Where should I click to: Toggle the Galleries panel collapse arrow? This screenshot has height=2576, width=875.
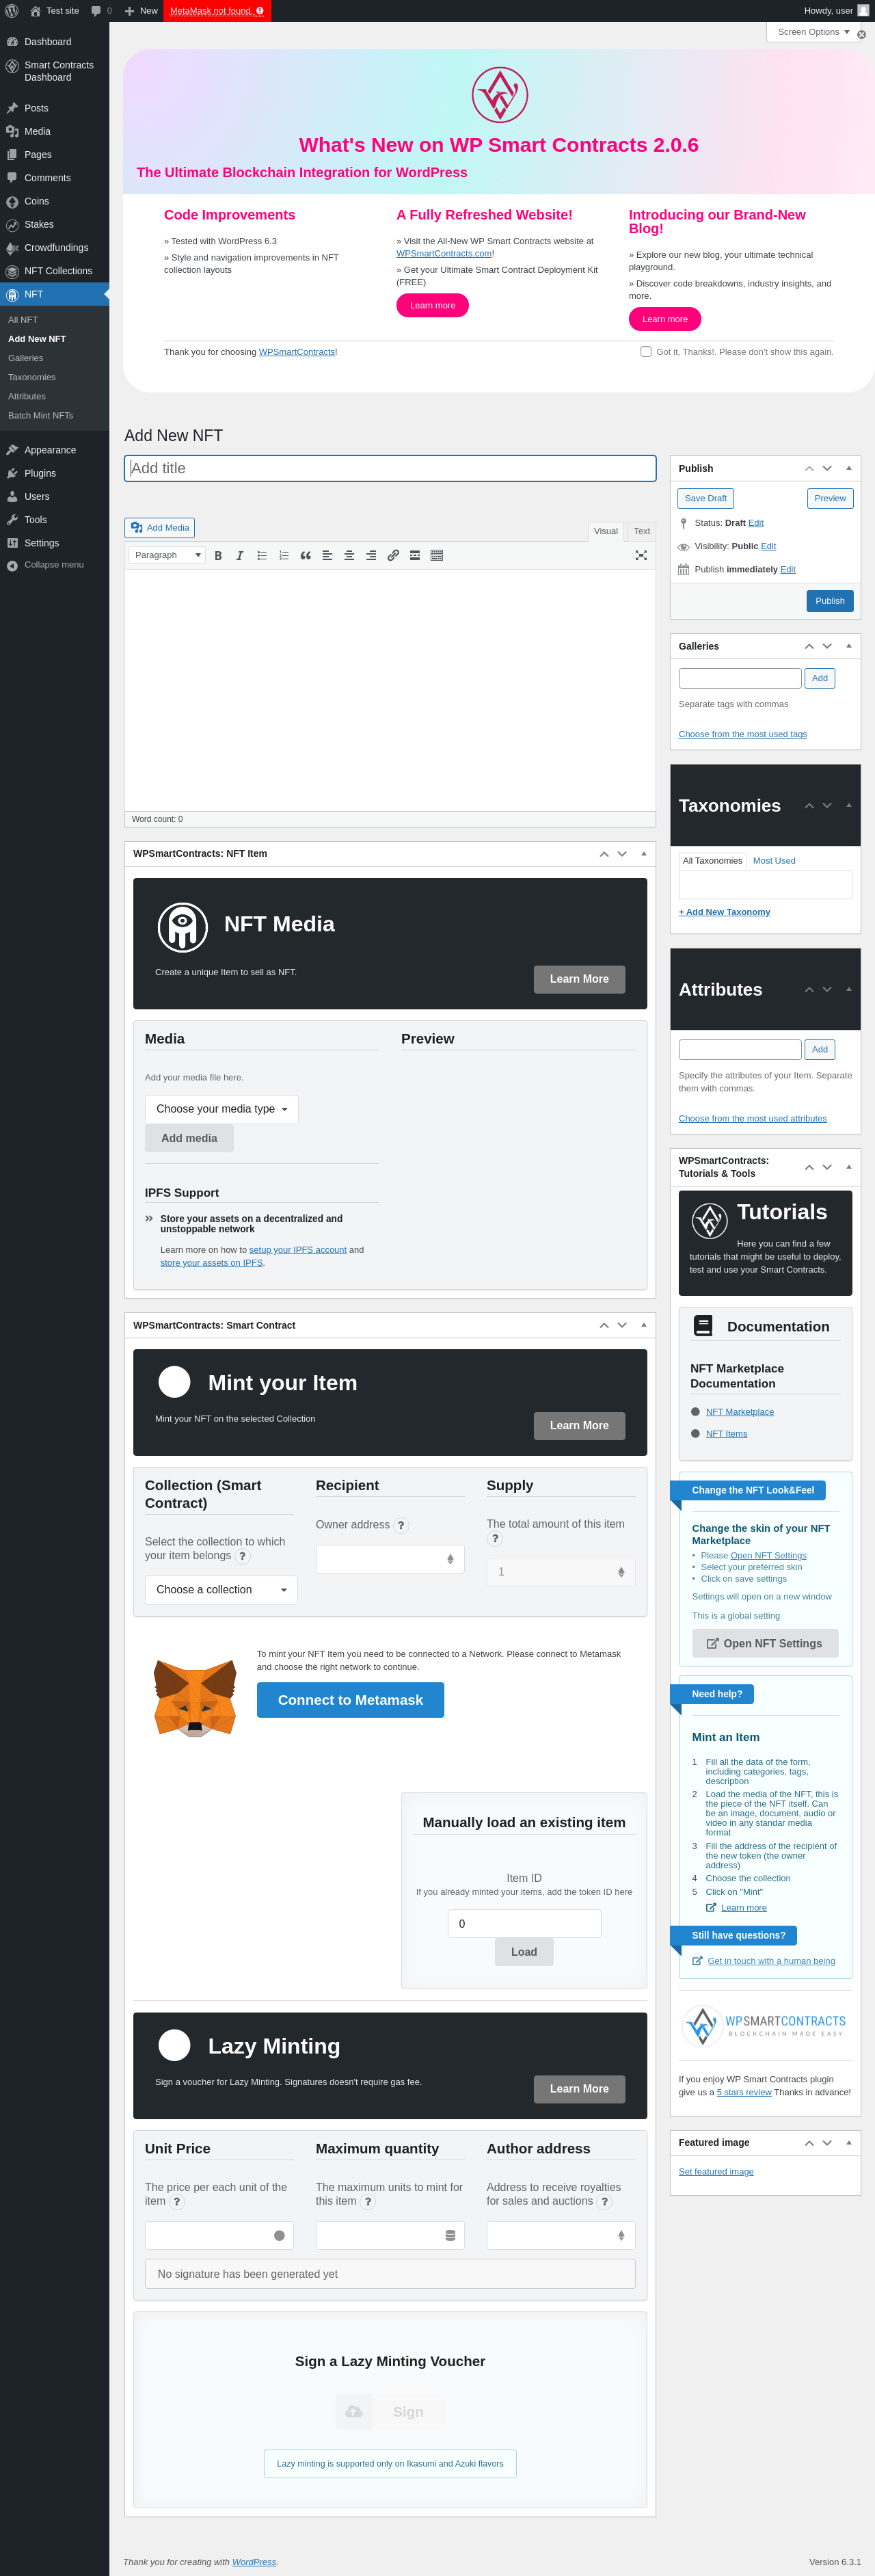tap(849, 646)
